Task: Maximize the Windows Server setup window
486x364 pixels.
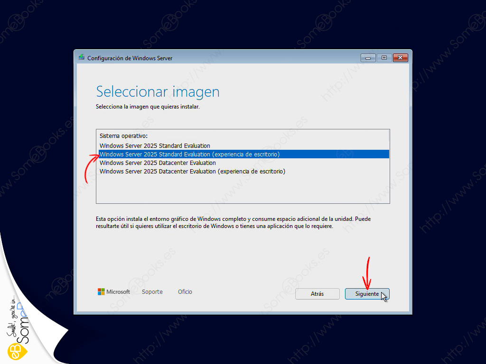Action: 384,58
